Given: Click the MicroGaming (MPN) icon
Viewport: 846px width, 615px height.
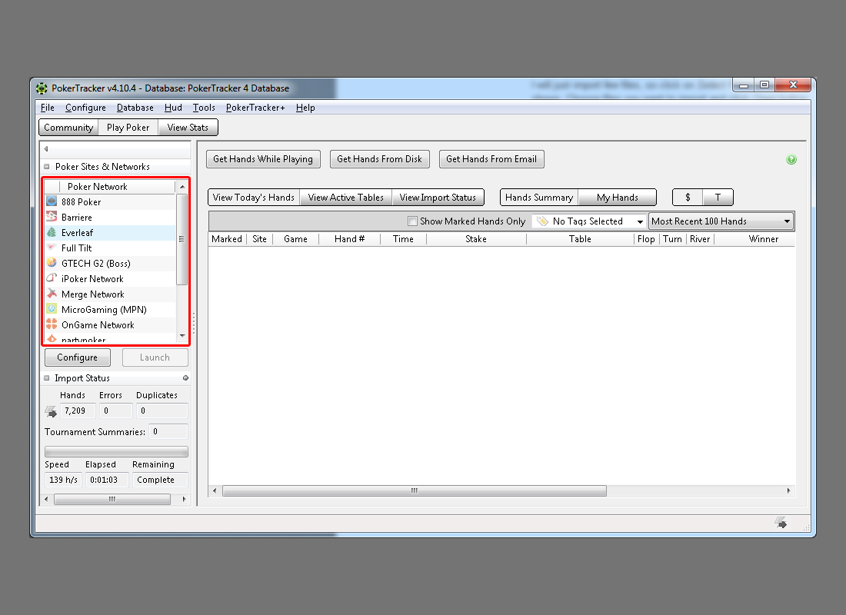Looking at the screenshot, I should tap(52, 309).
